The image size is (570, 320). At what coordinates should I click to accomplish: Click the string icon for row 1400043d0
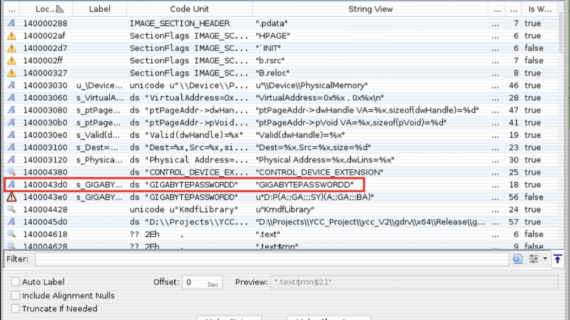coord(11,184)
